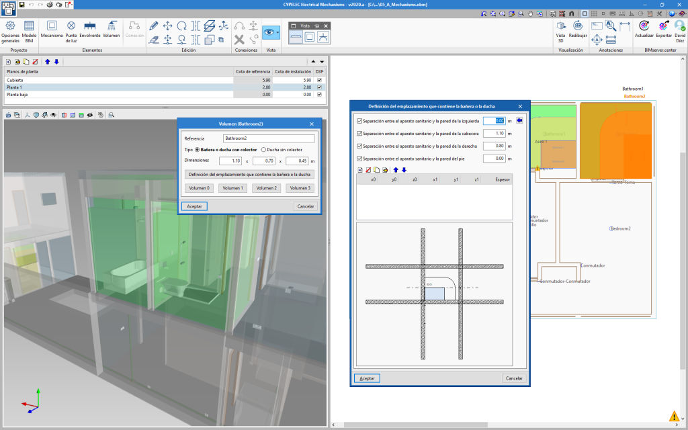This screenshot has height=430, width=688.
Task: Collapse panel with black up arrow
Action: 313,62
